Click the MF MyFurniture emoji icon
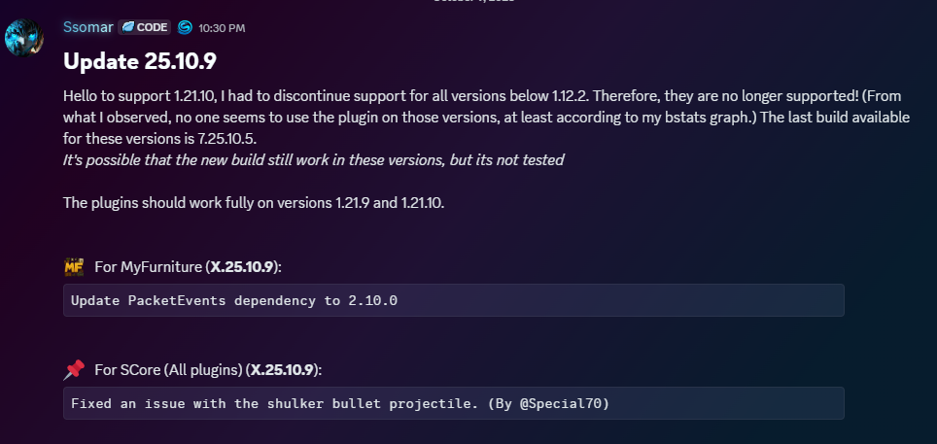The height and width of the screenshot is (444, 937). [x=74, y=266]
